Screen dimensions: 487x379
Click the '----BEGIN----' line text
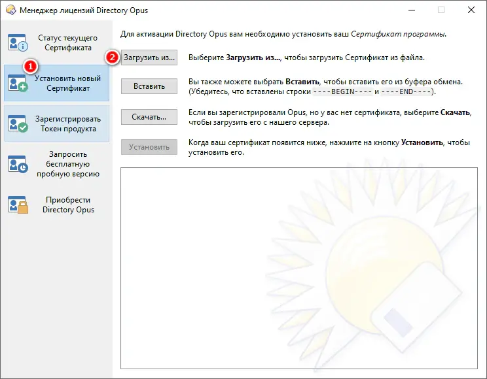[342, 91]
